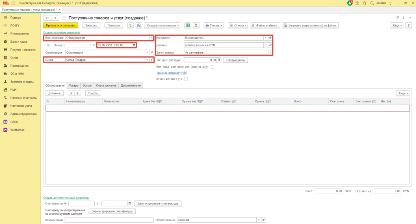Viewport: 416px width, 224px height.
Task: Click 'Скрыть основные реквизиты' link
Action: 62,33
